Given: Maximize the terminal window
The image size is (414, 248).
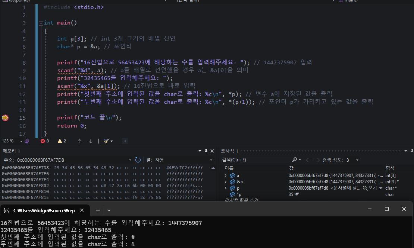Looking at the screenshot, I should tap(387, 209).
